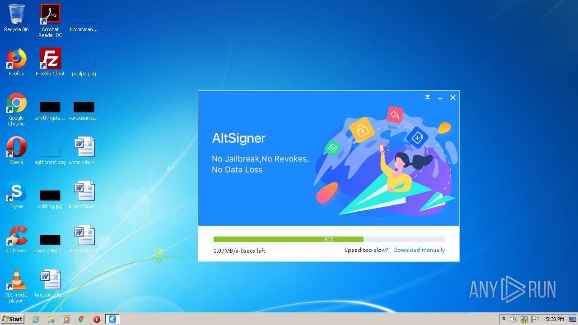Open media player taskbar icon
This screenshot has height=325, width=578.
66,319
